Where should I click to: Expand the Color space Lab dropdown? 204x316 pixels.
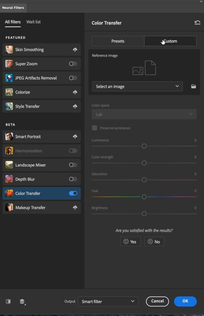[144, 114]
